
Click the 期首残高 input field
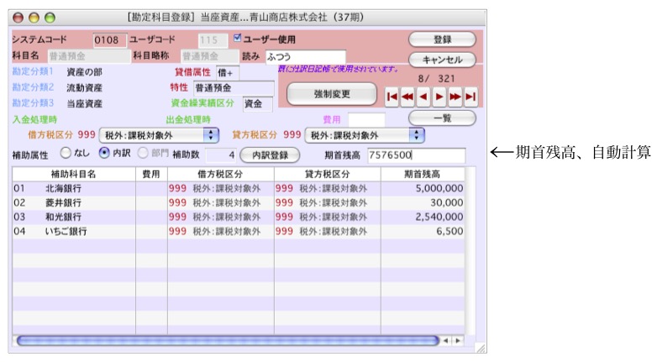pyautogui.click(x=415, y=155)
